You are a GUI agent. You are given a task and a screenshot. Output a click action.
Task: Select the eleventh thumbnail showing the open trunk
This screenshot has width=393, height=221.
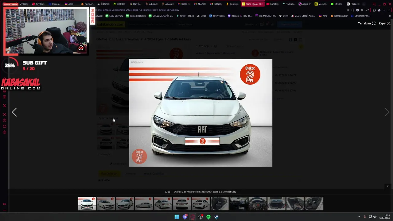point(276,204)
